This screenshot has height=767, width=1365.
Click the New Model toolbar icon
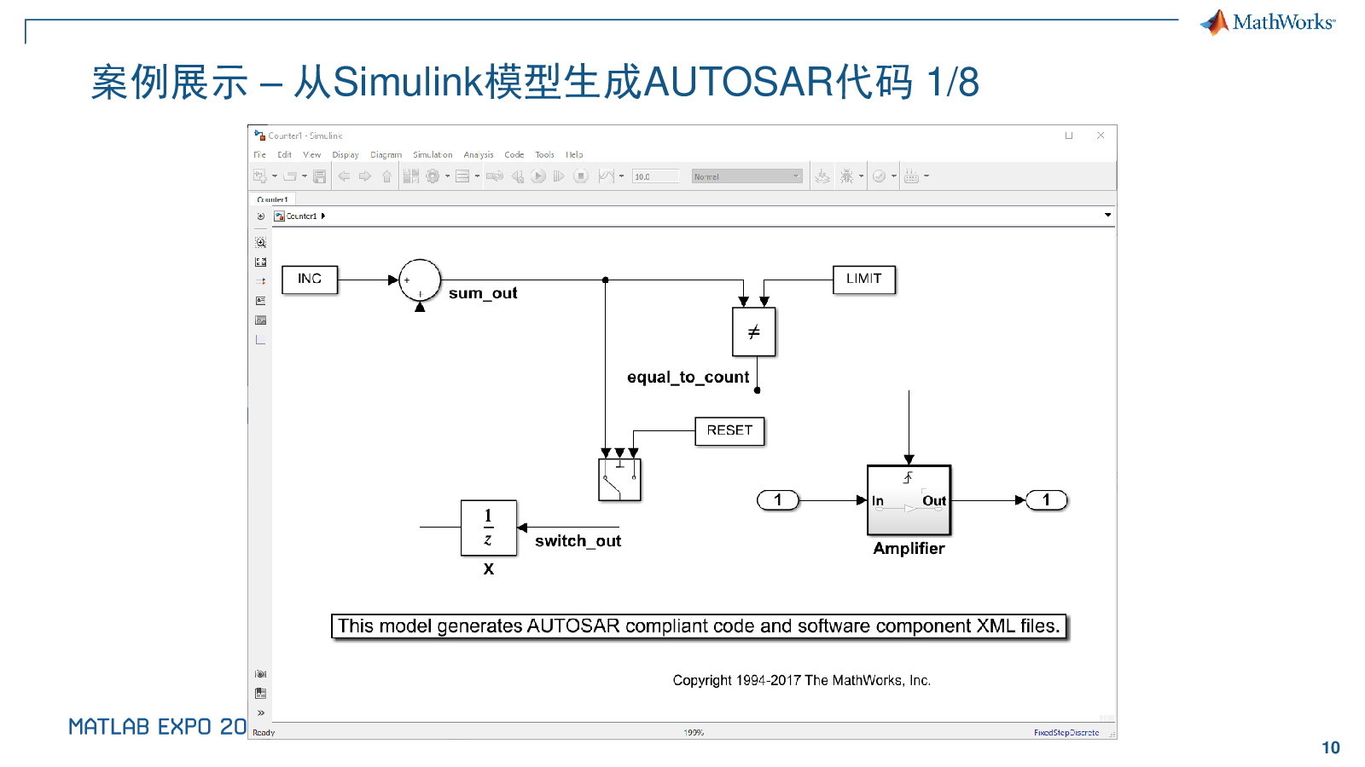click(x=260, y=176)
